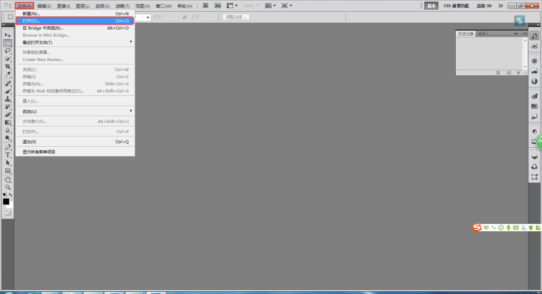This screenshot has height=294, width=542.
Task: Click the 基本 workspace button
Action: click(431, 6)
